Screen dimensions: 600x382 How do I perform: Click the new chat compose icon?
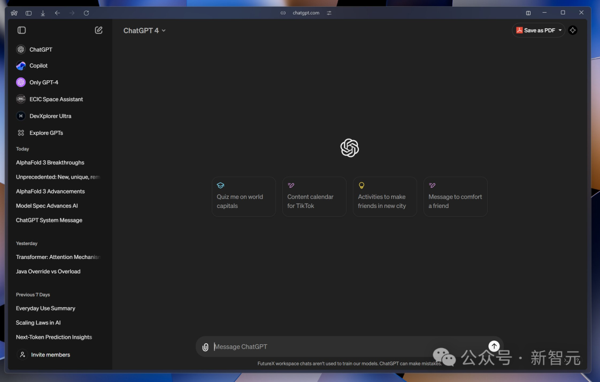pyautogui.click(x=99, y=30)
